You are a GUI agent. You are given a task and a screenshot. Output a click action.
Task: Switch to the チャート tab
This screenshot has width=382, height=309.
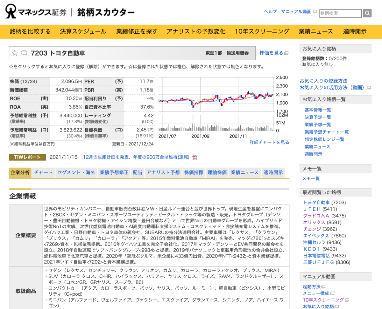[43, 172]
